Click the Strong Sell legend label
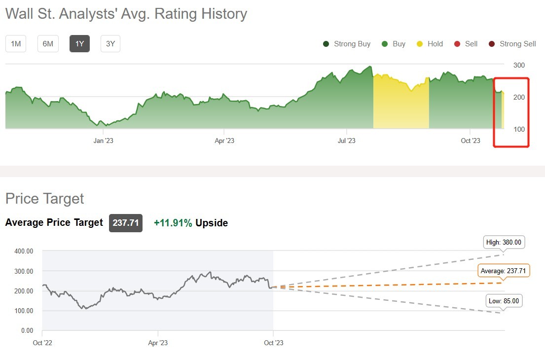This screenshot has height=357, width=545. [517, 44]
